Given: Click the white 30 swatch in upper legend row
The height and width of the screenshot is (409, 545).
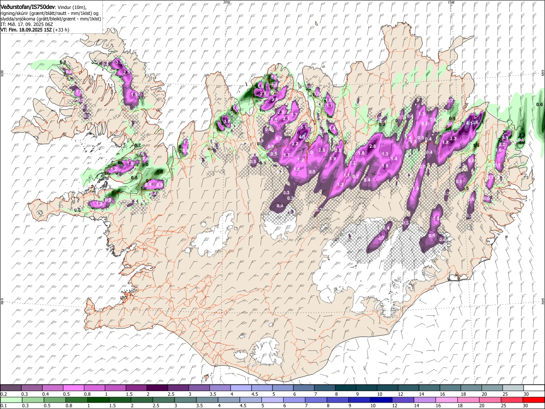Looking at the screenshot, I should (x=533, y=388).
